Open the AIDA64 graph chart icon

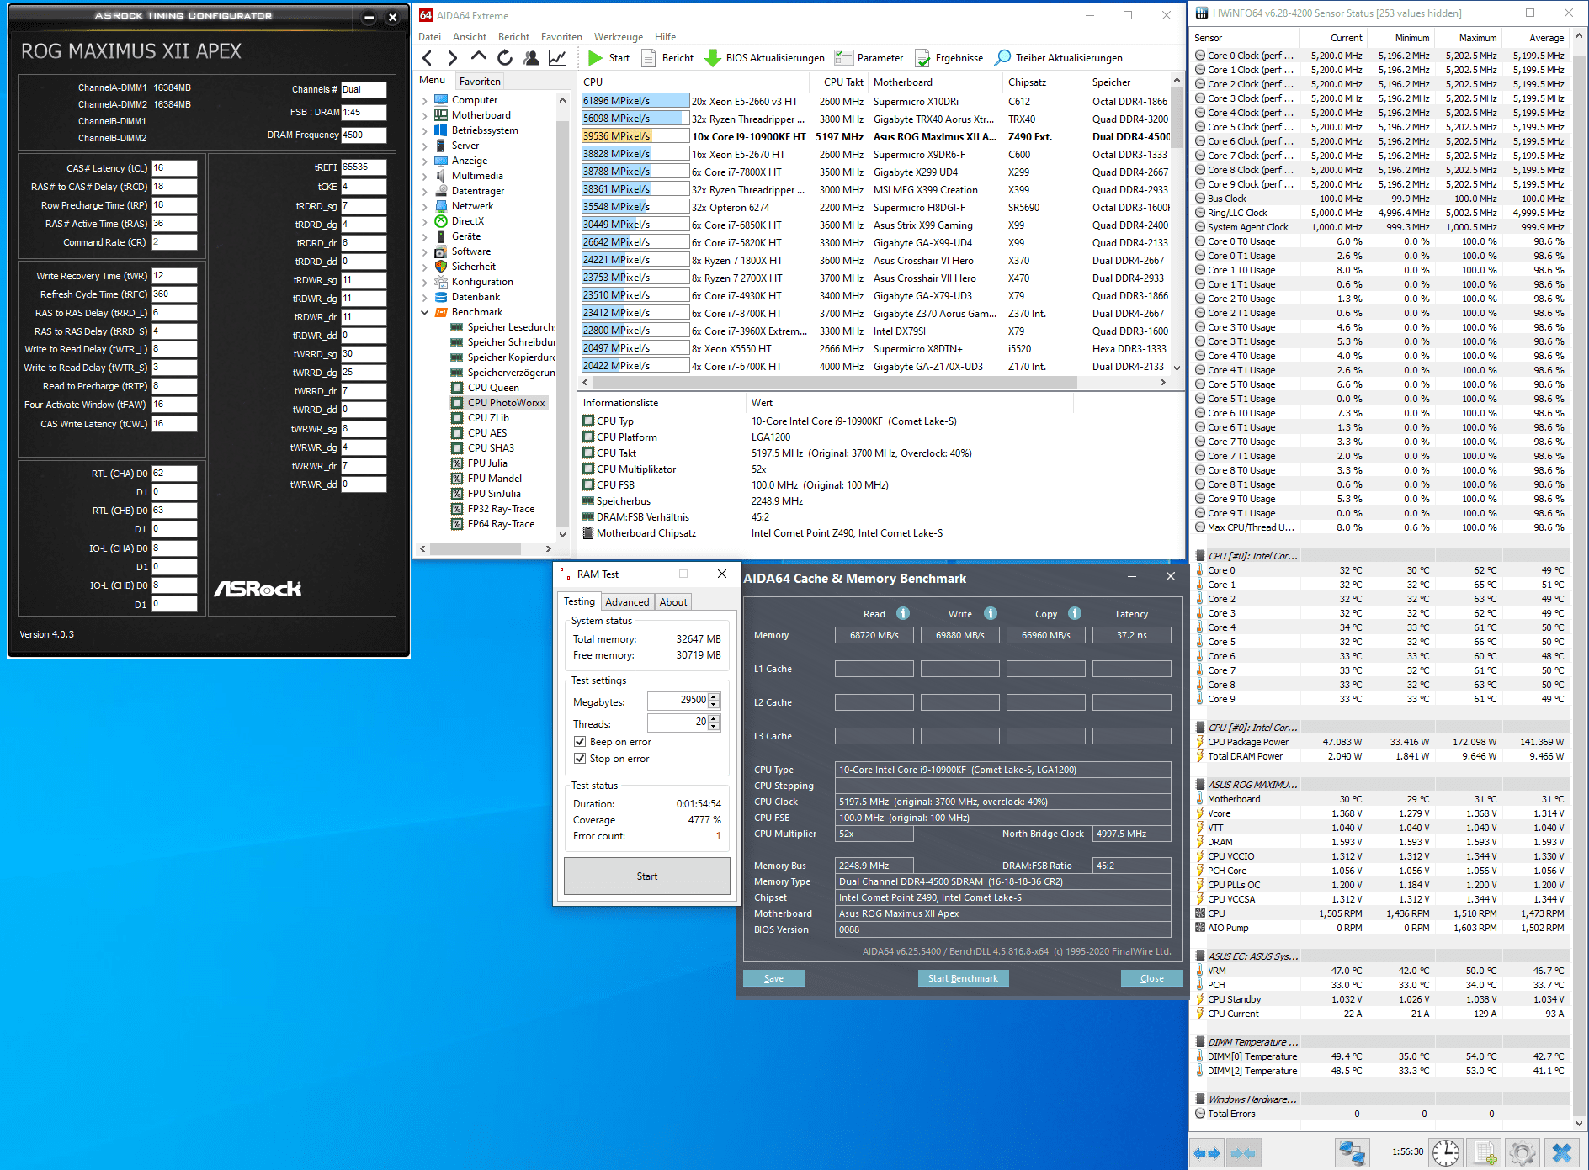pyautogui.click(x=557, y=58)
